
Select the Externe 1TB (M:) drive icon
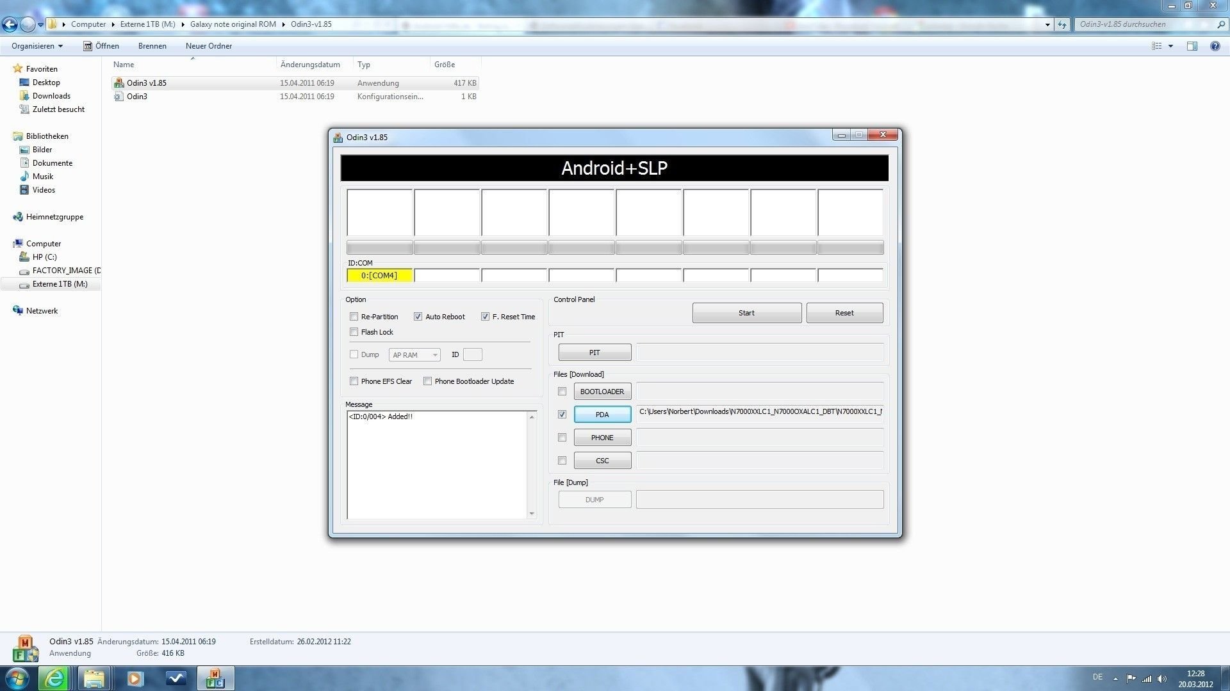click(24, 284)
